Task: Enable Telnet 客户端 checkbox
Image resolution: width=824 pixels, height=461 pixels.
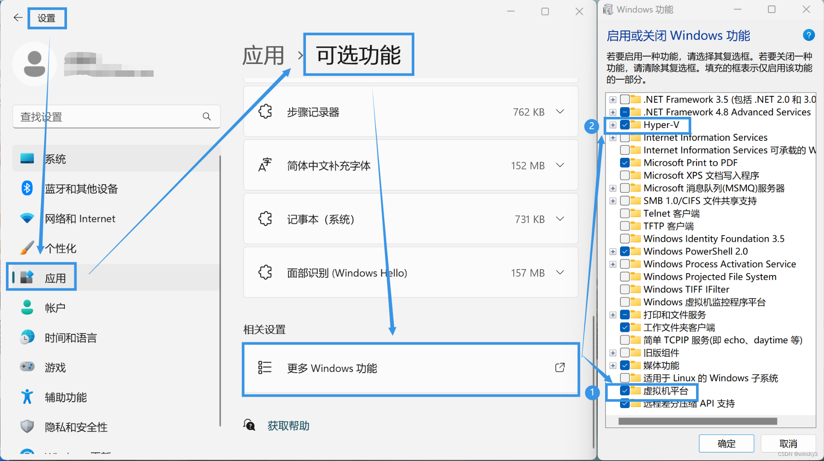Action: click(625, 213)
